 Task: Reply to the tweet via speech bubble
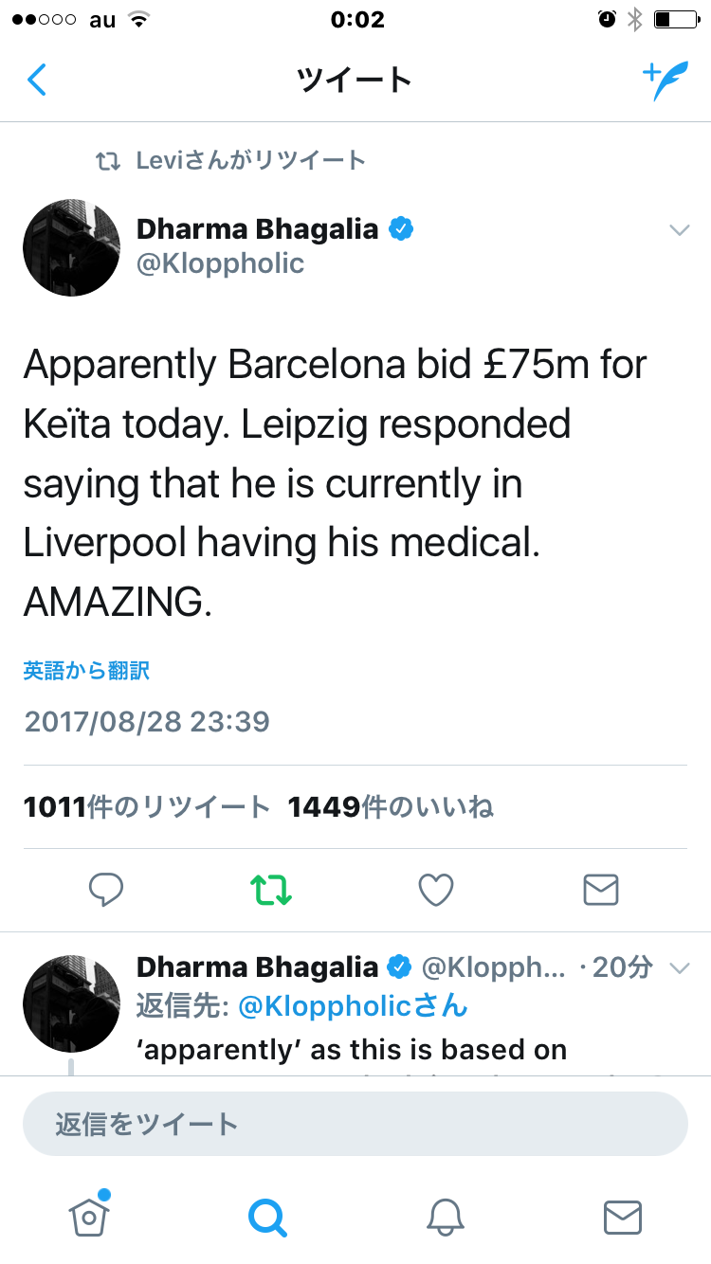[x=106, y=890]
